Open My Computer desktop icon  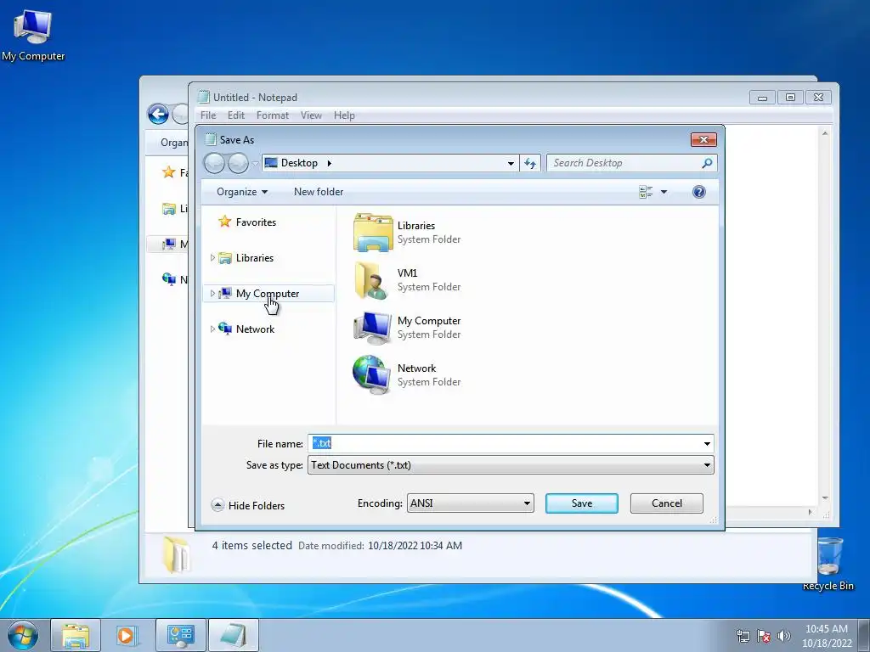click(33, 35)
